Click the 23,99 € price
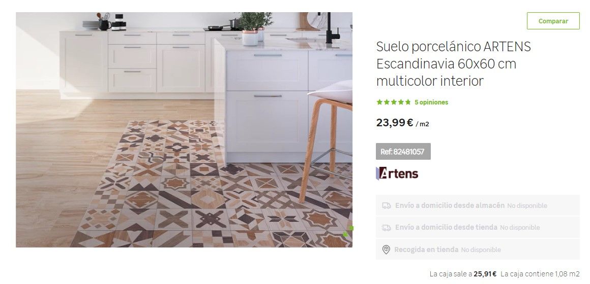 [x=395, y=123]
